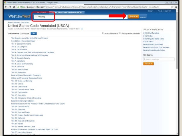Open the Chrome menu icon

click(x=176, y=7)
